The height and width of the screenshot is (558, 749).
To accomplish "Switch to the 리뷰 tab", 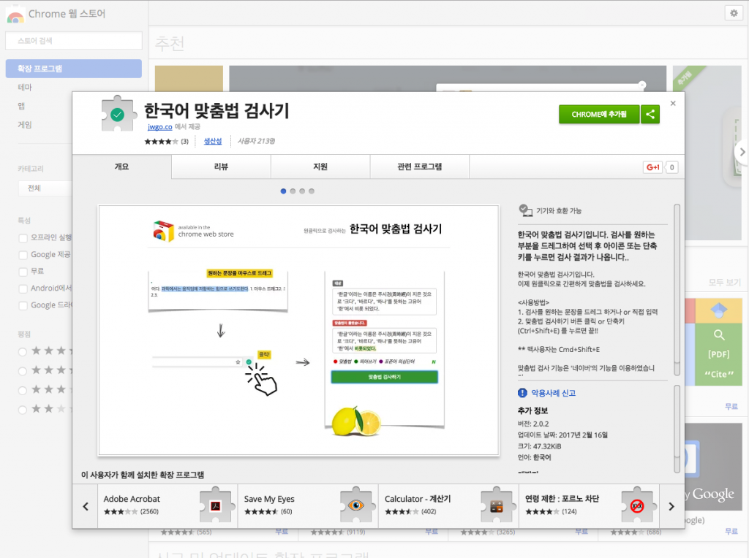I will pos(221,167).
